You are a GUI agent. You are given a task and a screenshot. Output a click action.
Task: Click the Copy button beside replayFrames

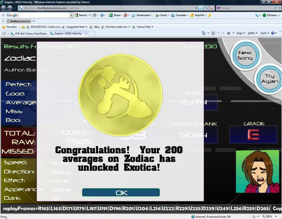[x=276, y=208]
